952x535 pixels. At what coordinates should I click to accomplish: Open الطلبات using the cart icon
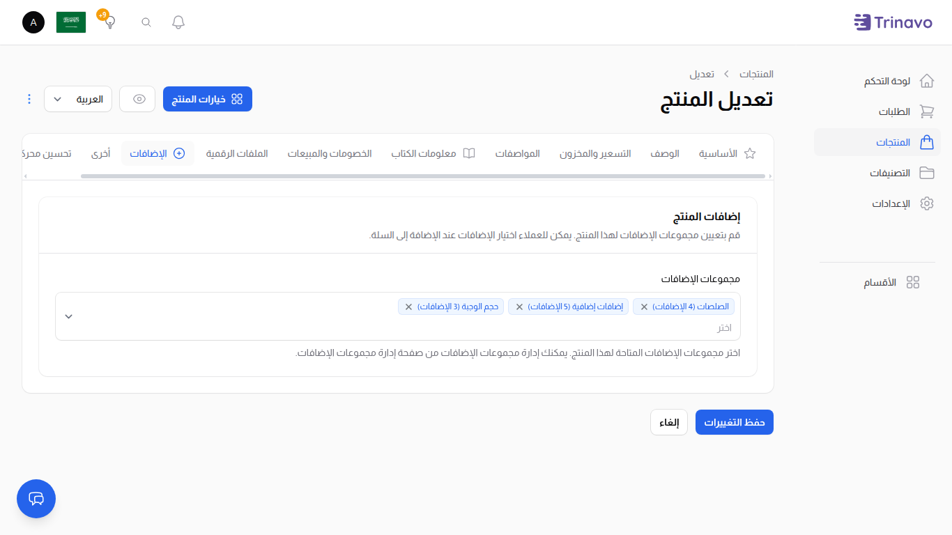point(927,111)
